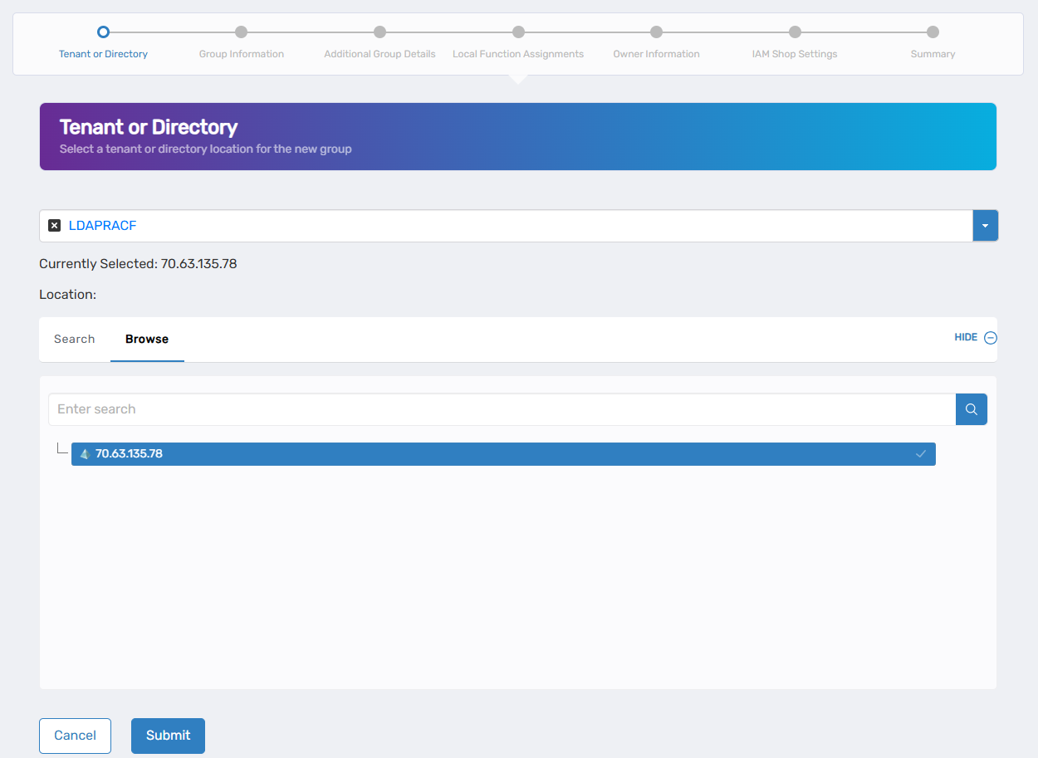Click the Owner Information progress step

pos(656,32)
